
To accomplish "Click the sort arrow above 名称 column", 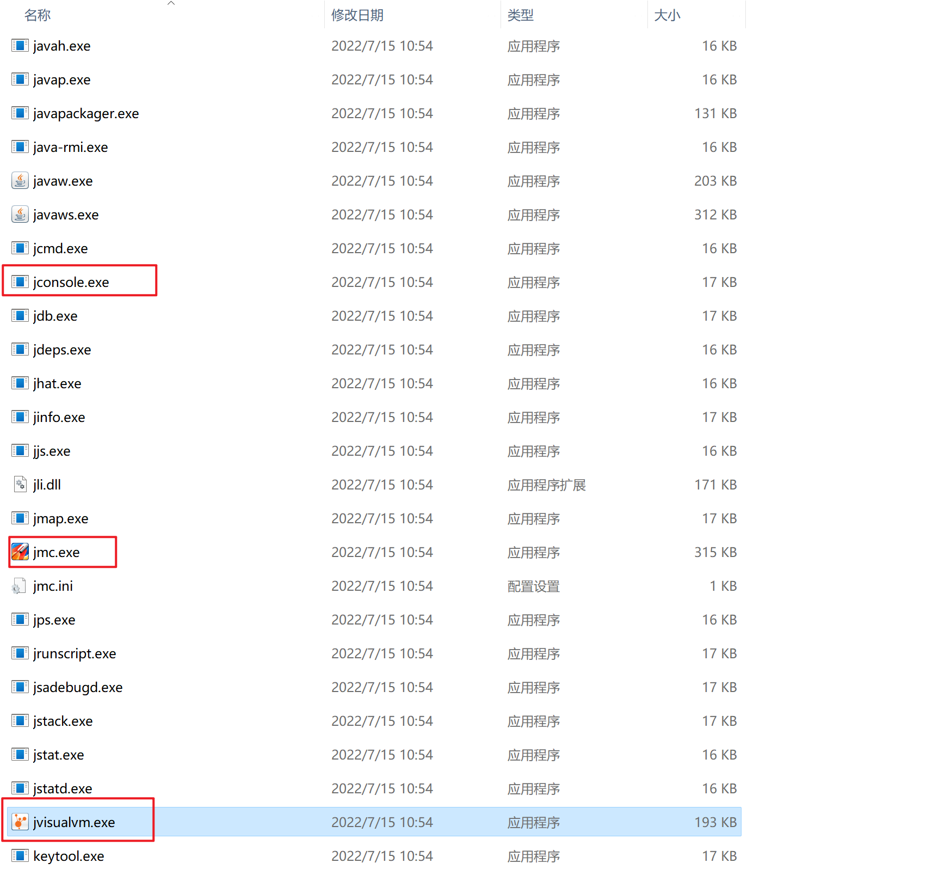I will pos(171,3).
